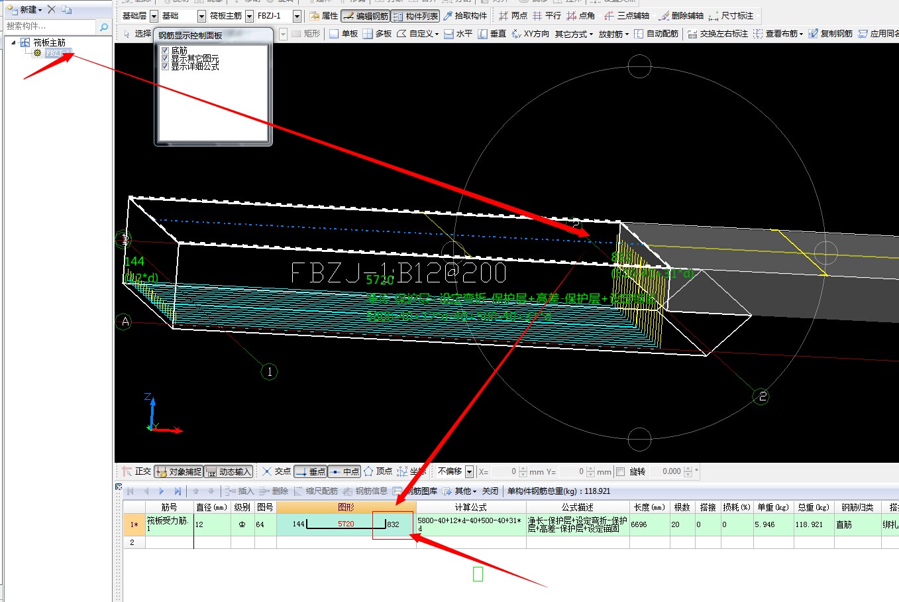This screenshot has width=899, height=602.
Task: Open 属性 properties panel
Action: tap(323, 16)
